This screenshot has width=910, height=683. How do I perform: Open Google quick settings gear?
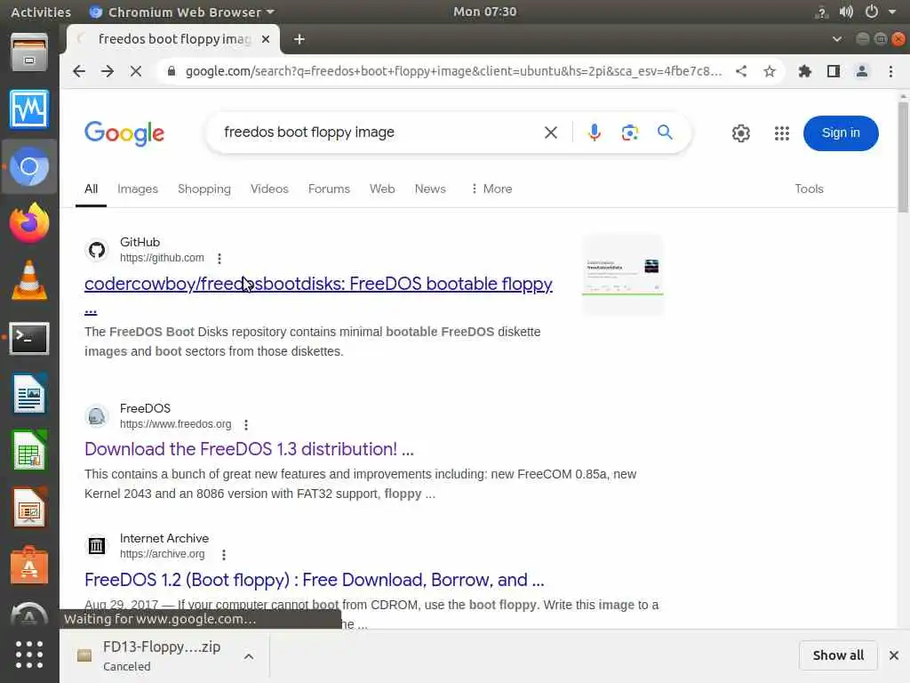(x=740, y=133)
